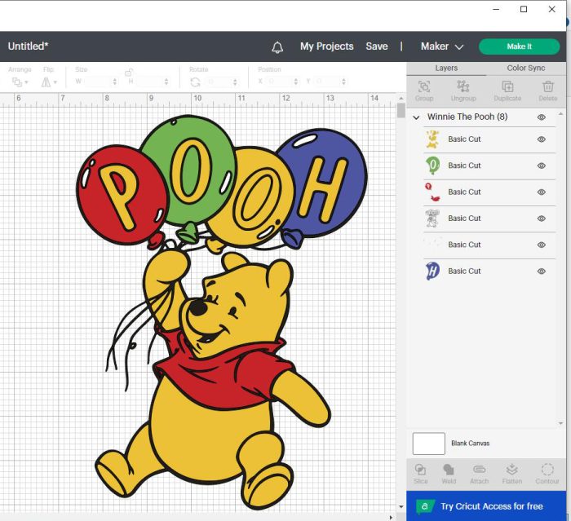Viewport: 571px width, 521px height.
Task: Collapse the Winnie The Pooh group
Action: (x=416, y=117)
